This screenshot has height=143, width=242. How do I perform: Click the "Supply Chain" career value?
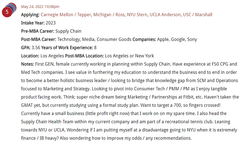click(x=68, y=31)
